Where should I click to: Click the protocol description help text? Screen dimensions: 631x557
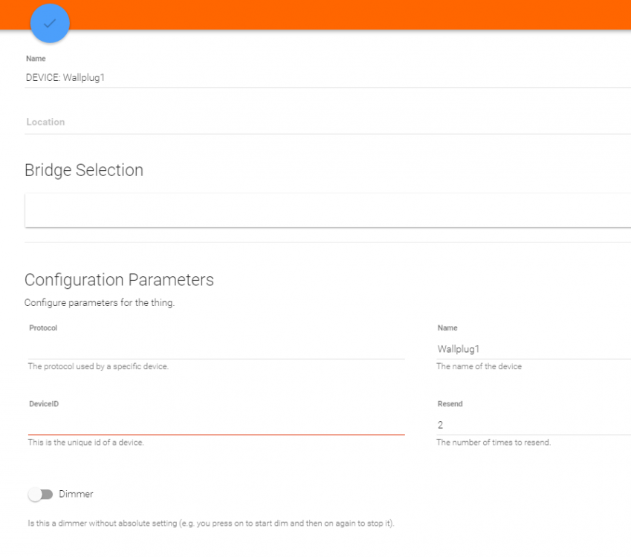click(x=98, y=366)
